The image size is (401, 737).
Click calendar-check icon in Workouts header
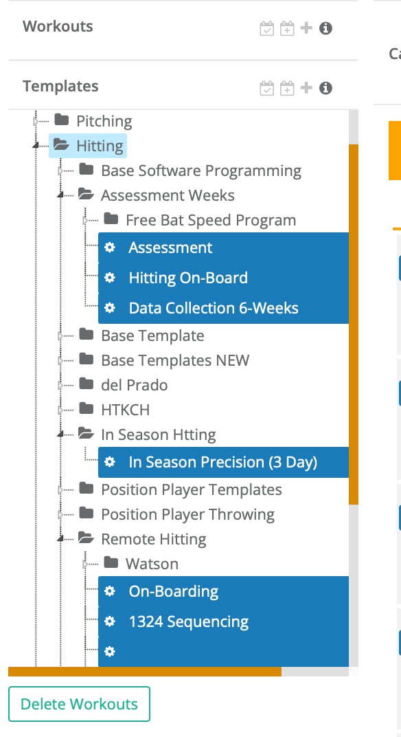point(266,28)
